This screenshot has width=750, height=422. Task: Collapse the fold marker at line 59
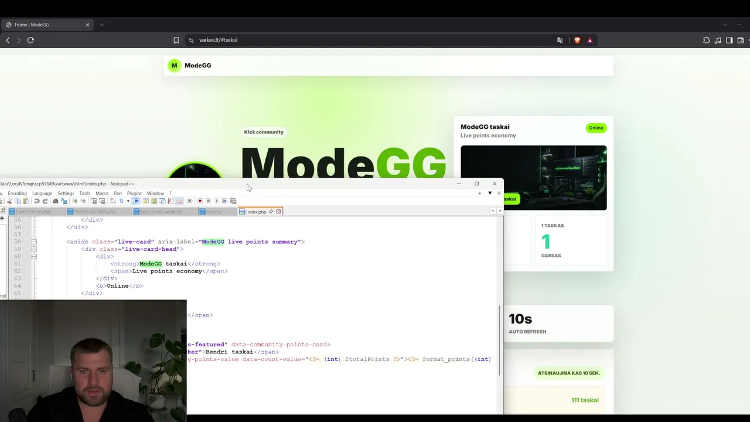click(x=34, y=249)
